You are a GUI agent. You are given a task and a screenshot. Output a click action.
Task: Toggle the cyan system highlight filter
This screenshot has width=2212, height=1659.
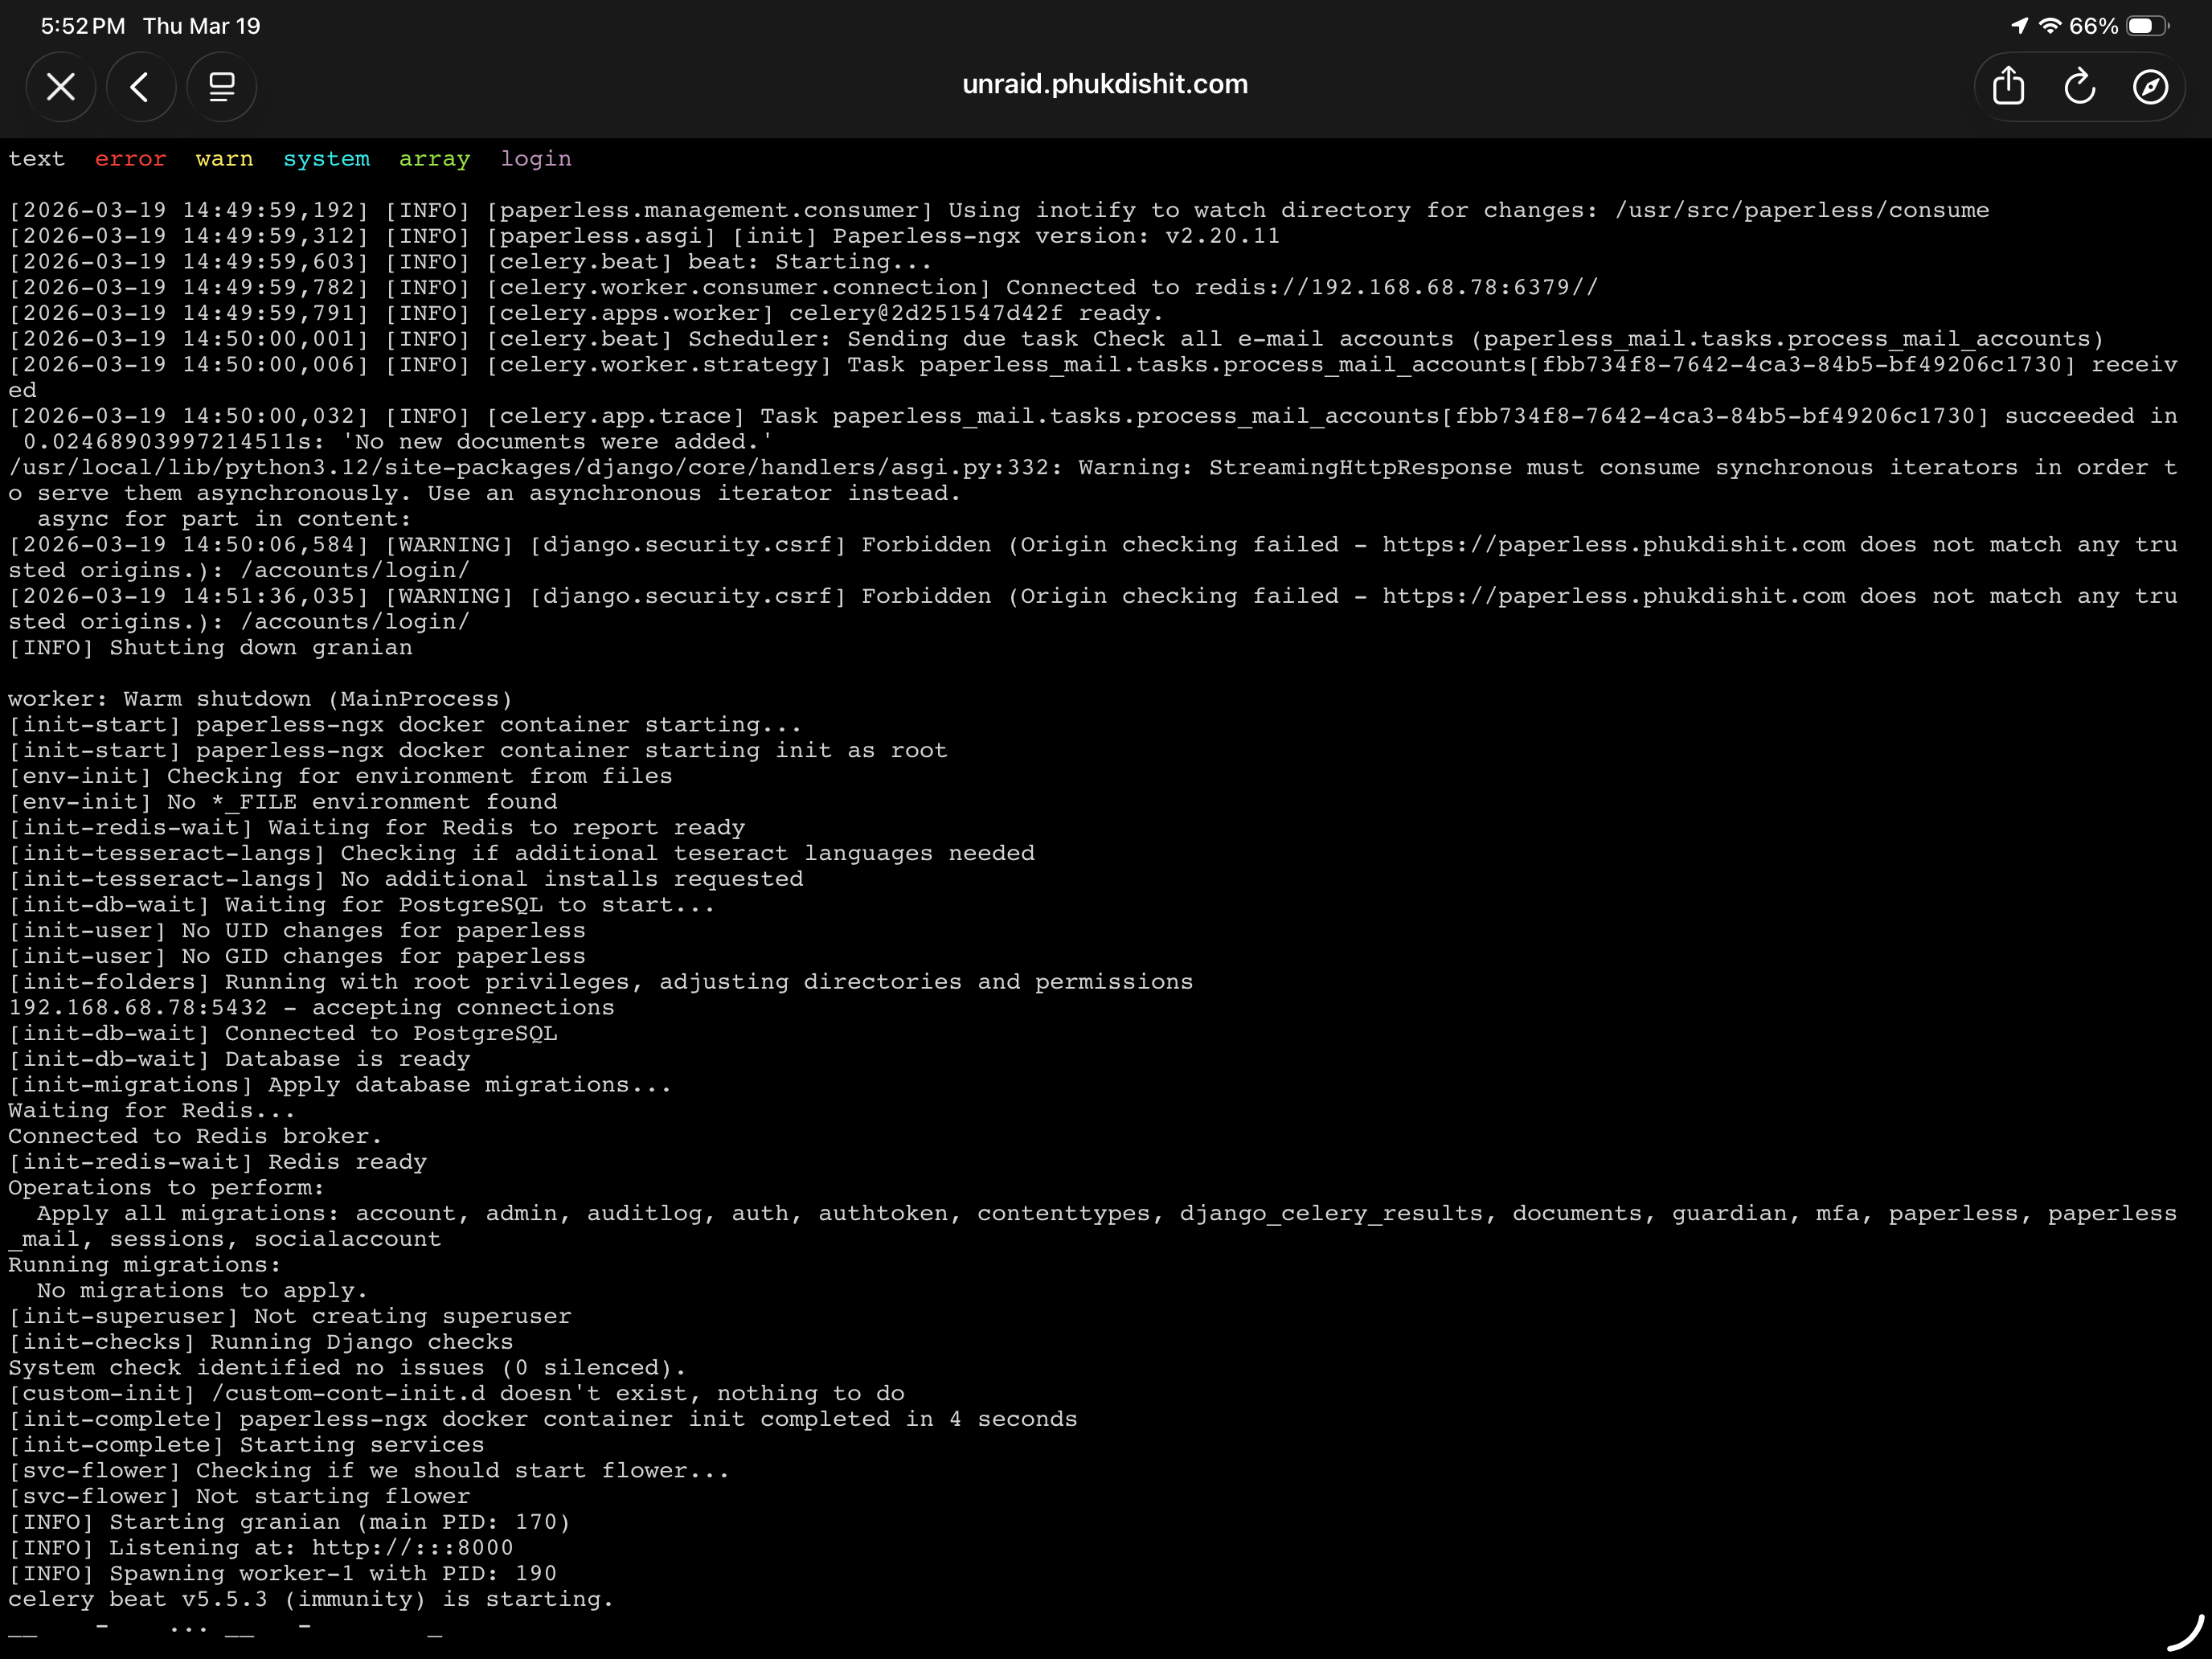tap(326, 159)
